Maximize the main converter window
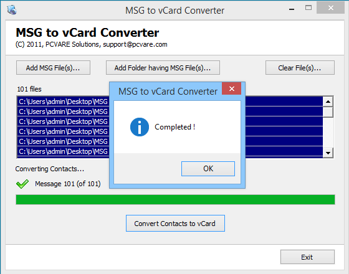The width and height of the screenshot is (349, 274). point(308,8)
